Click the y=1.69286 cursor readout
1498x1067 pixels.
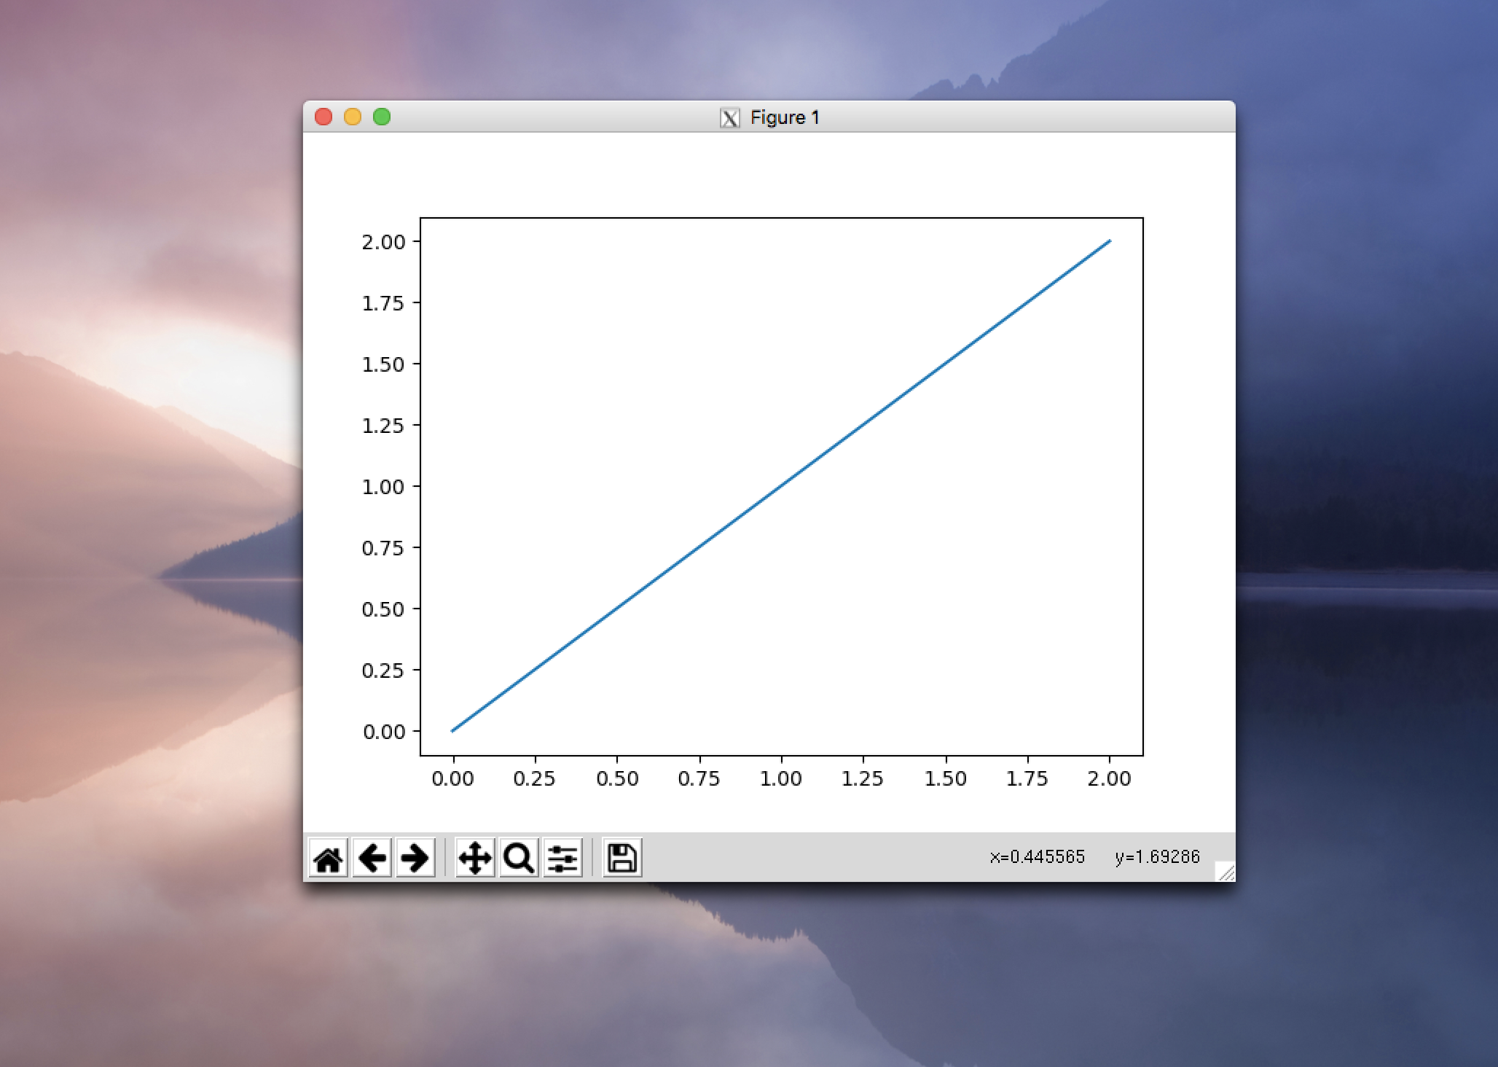pos(1157,857)
